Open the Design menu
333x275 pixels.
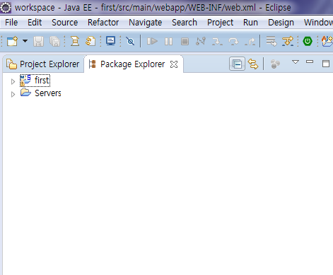click(281, 23)
